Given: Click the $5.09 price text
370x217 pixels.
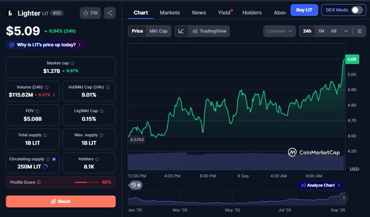Looking at the screenshot, I should pyautogui.click(x=23, y=31).
